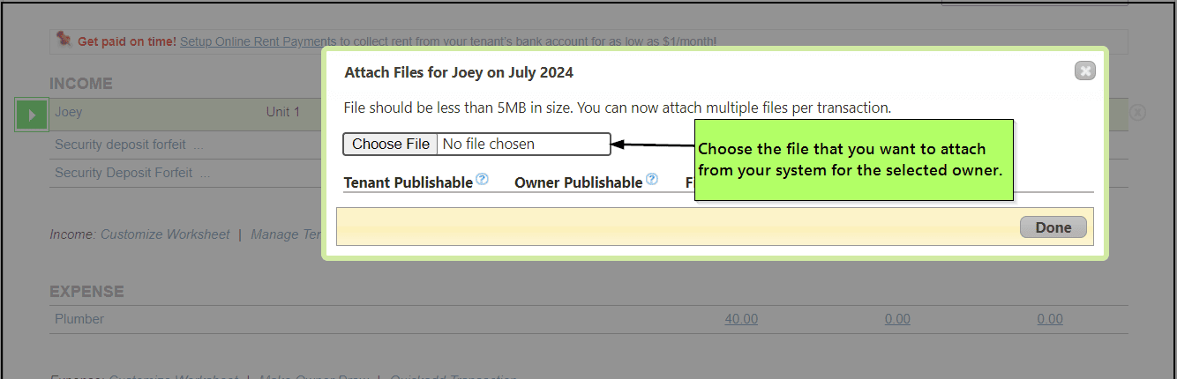Screen dimensions: 1177x379
Task: Click the rightmost 0.00 value in Plumber row
Action: pos(1049,319)
